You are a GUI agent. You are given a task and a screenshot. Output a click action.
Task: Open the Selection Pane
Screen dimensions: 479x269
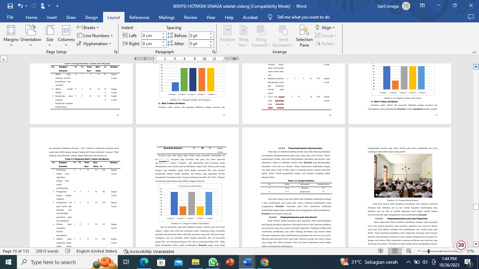(x=304, y=36)
